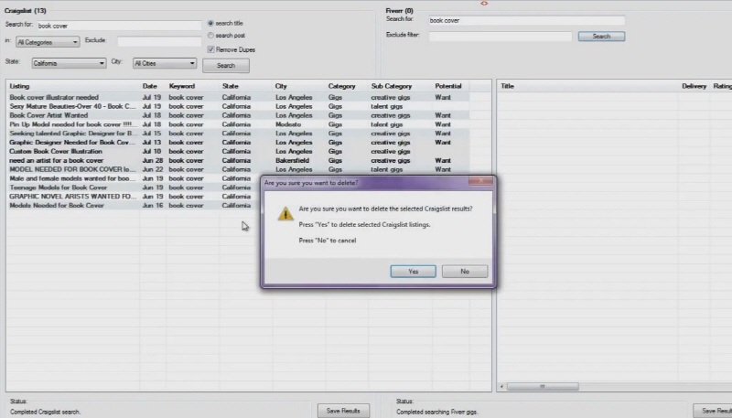
Task: Sort by the State column header
Action: (231, 86)
